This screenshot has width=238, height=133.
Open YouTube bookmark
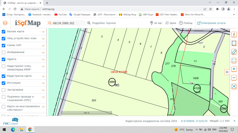(61, 15)
